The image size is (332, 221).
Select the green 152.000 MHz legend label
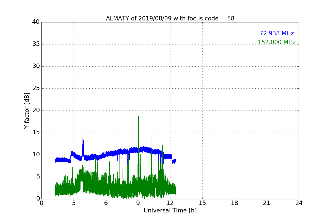(277, 42)
